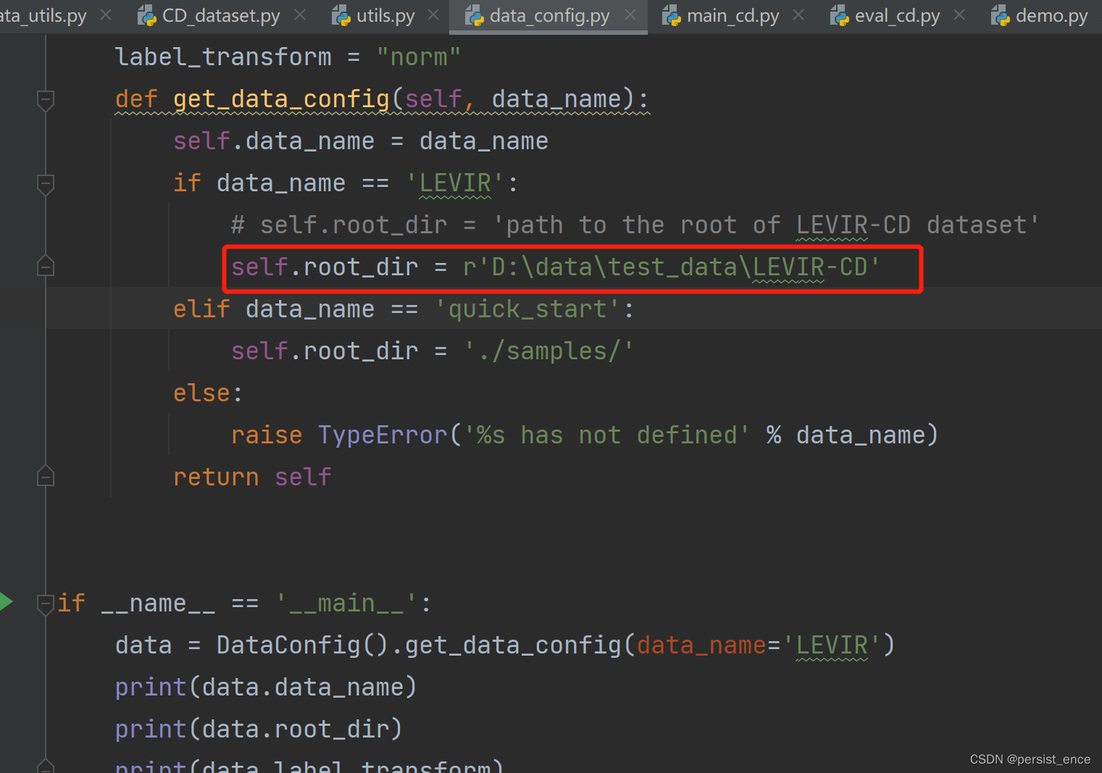Click Python file icon on demo.py tab
Viewport: 1102px width, 773px height.
coord(1001,16)
